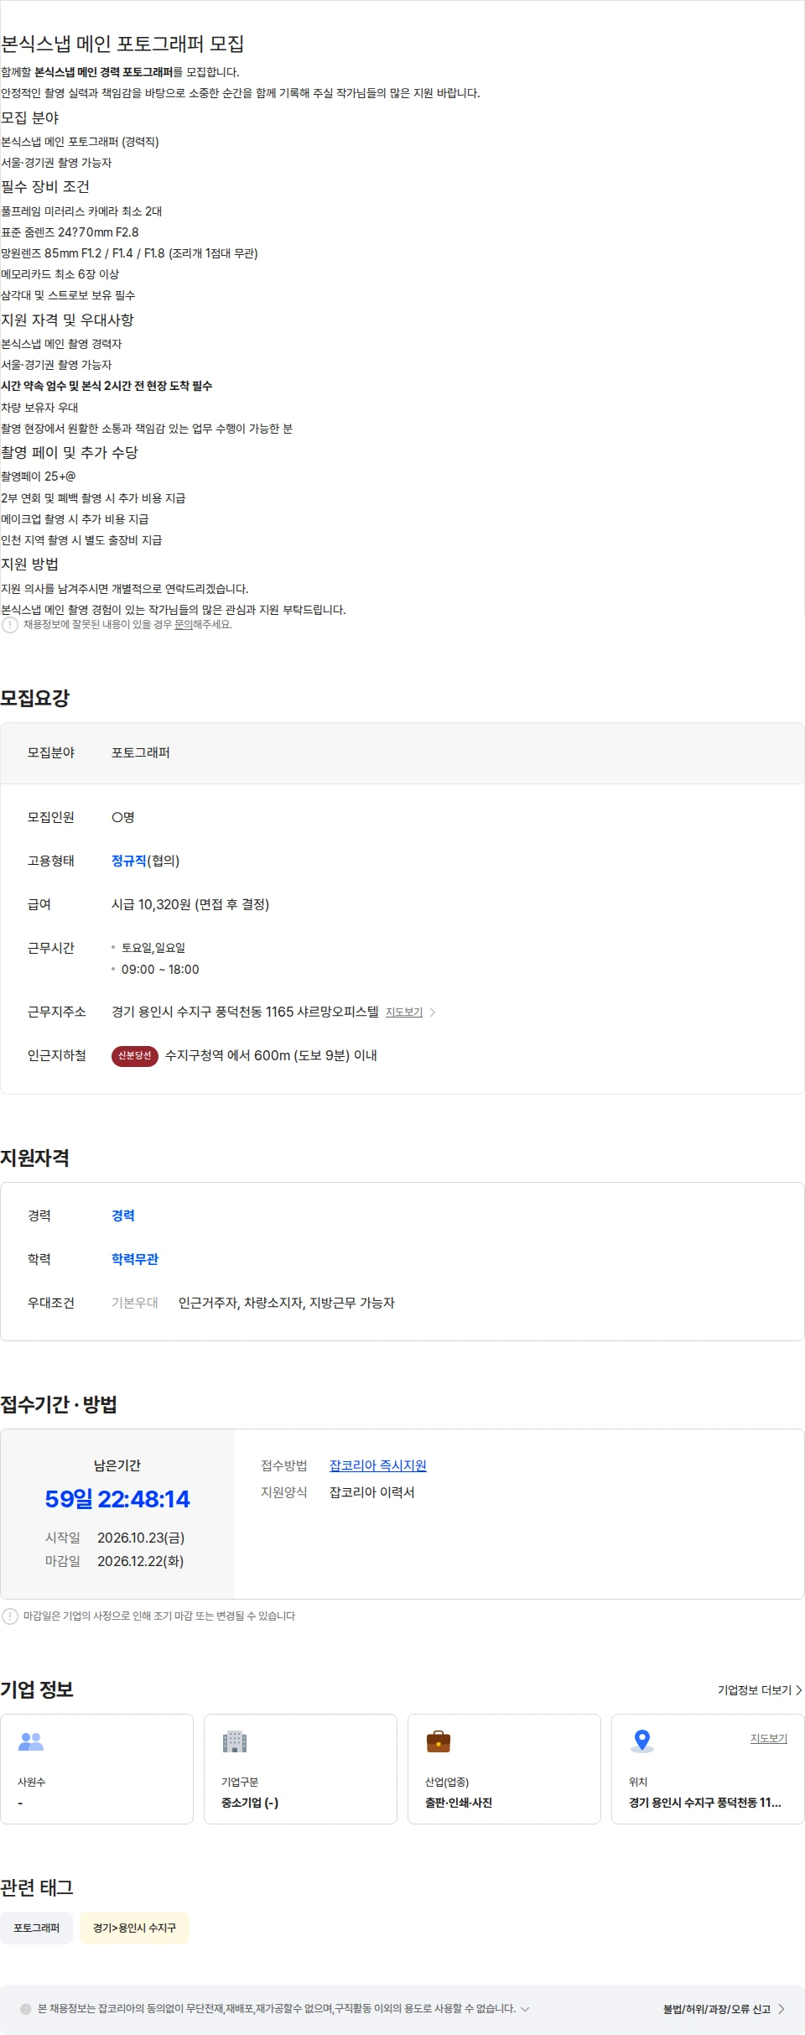The image size is (805, 2035).
Task: Click the 마감일 2026.12.22(화) date
Action: (114, 1561)
